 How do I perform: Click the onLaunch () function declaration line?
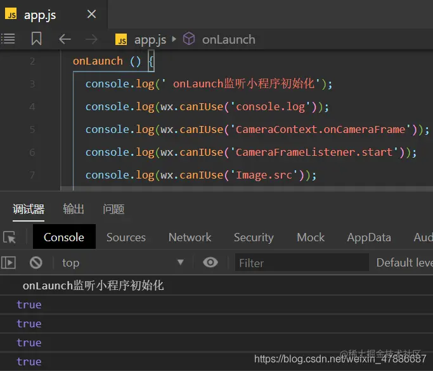coord(113,61)
